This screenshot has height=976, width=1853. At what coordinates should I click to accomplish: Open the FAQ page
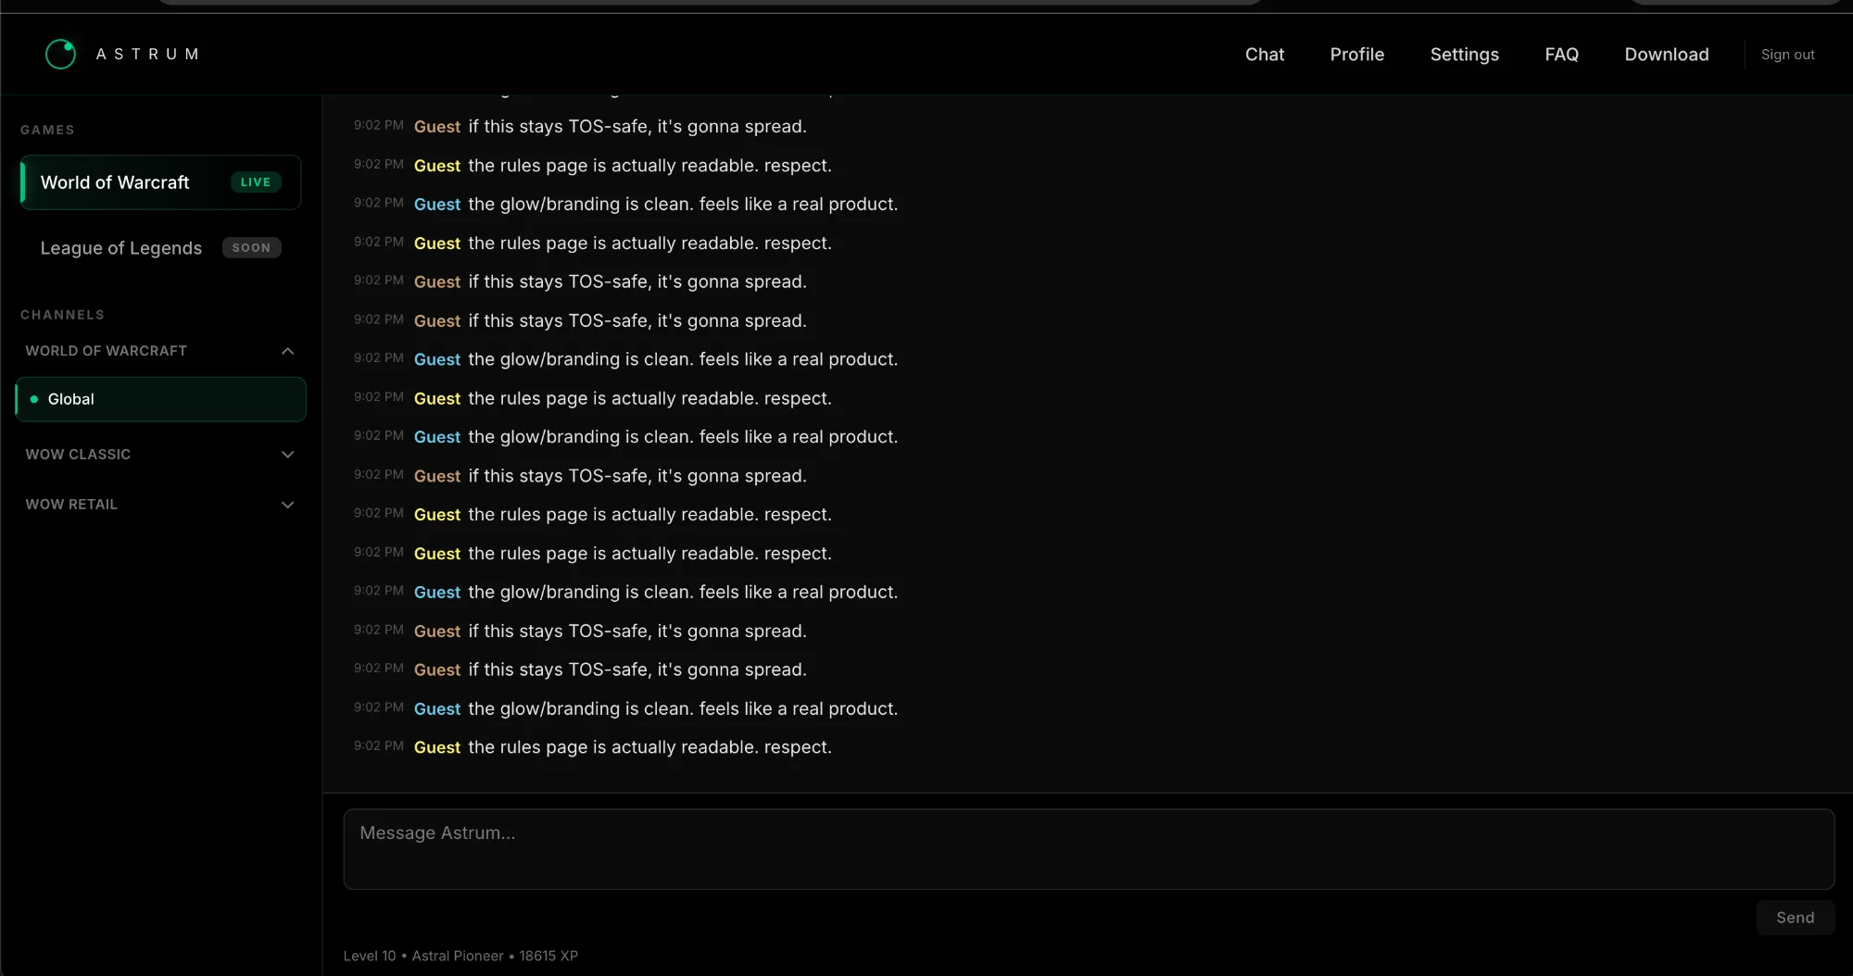(x=1560, y=54)
